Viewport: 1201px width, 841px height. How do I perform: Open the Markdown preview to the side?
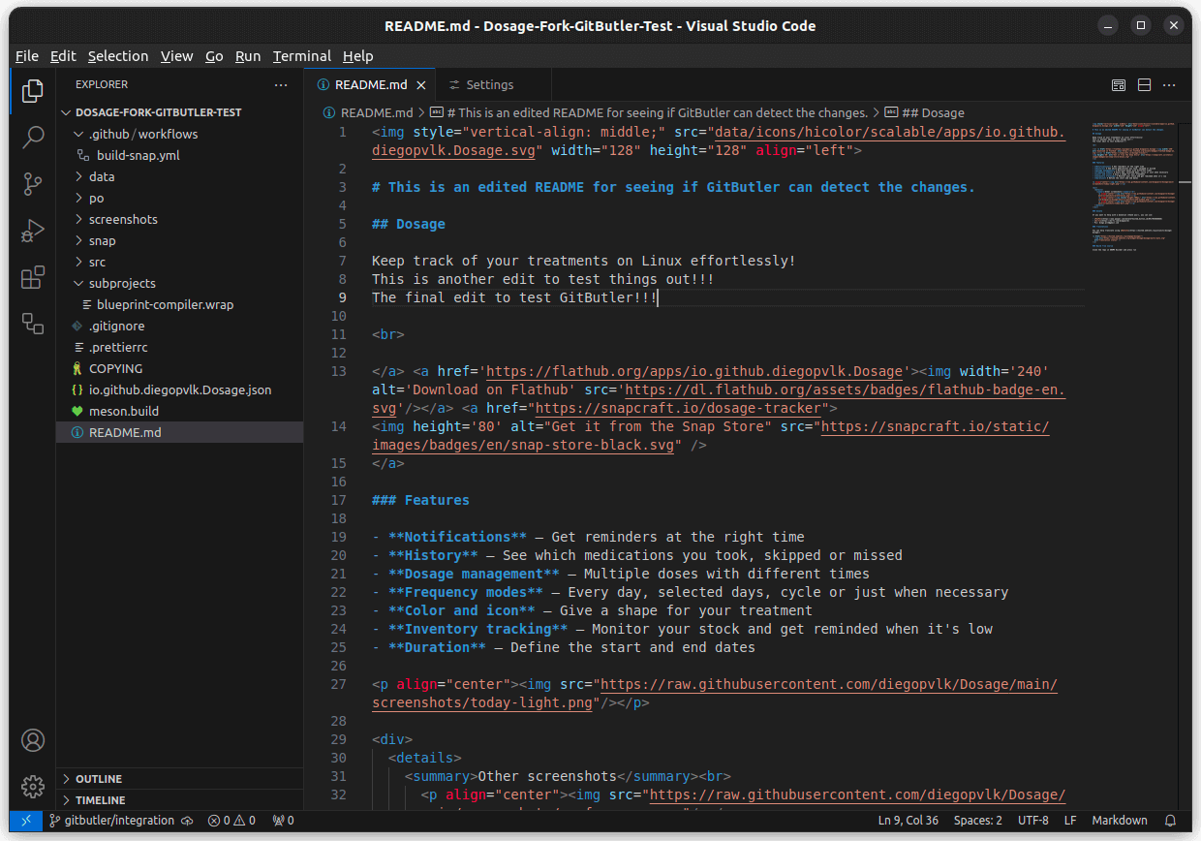click(x=1119, y=85)
